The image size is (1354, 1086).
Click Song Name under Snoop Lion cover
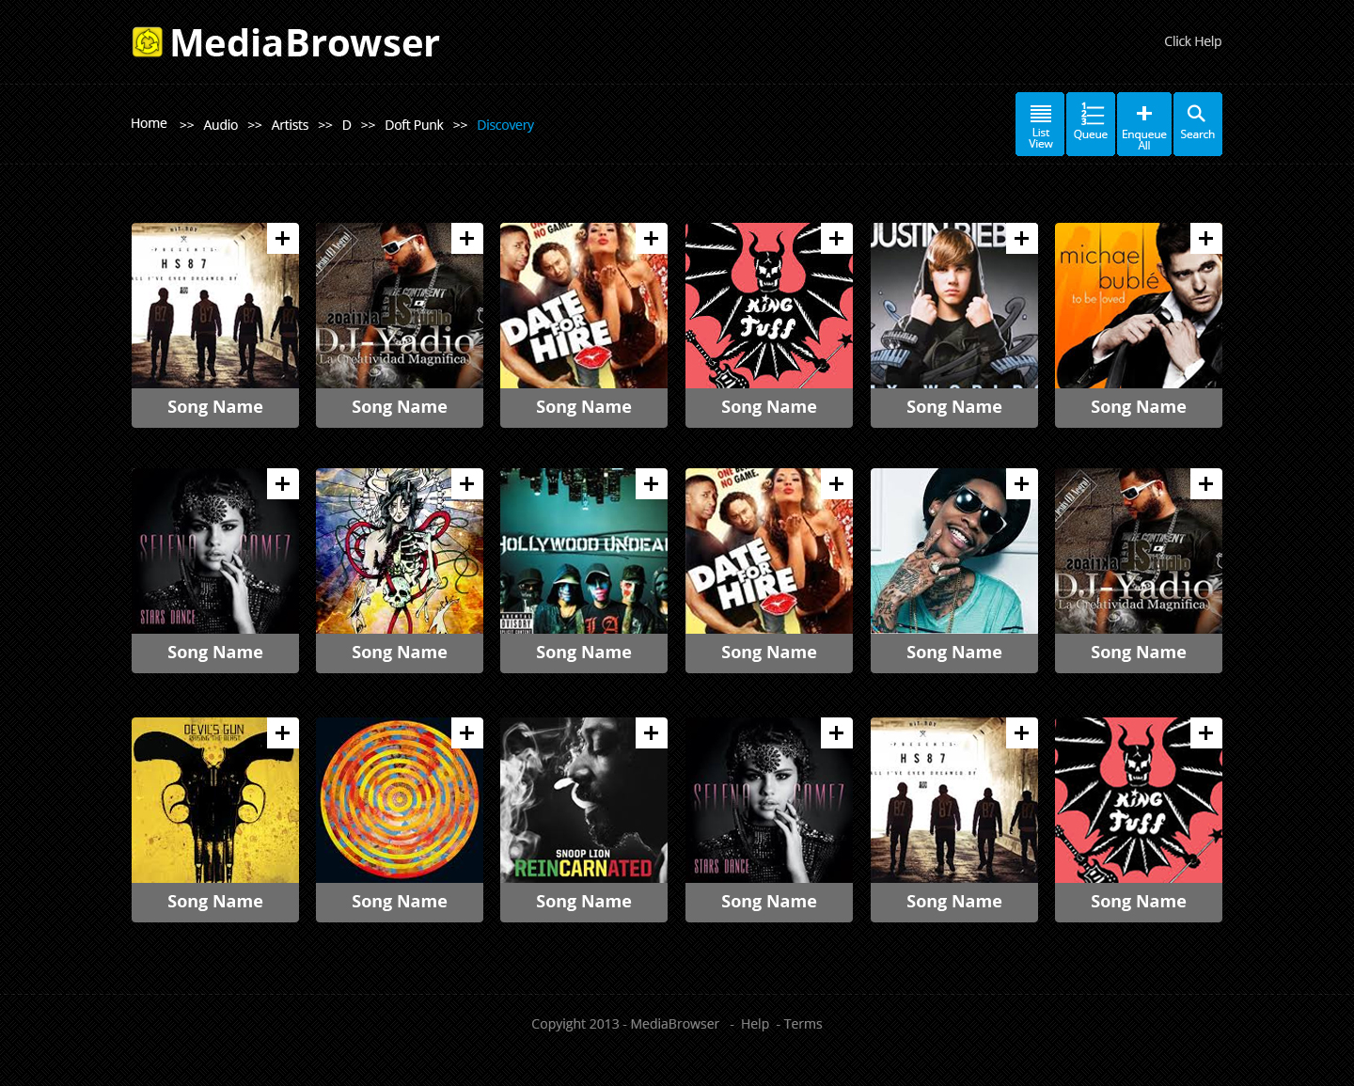coord(584,902)
